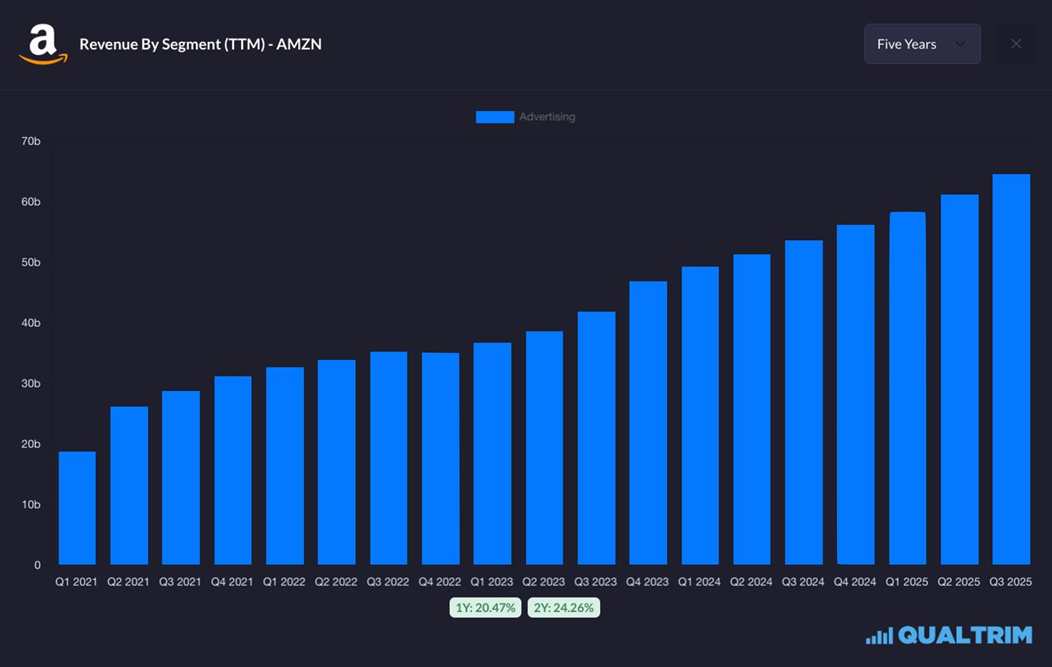Click the 70b y-axis gridline label
Viewport: 1052px width, 667px height.
point(30,141)
